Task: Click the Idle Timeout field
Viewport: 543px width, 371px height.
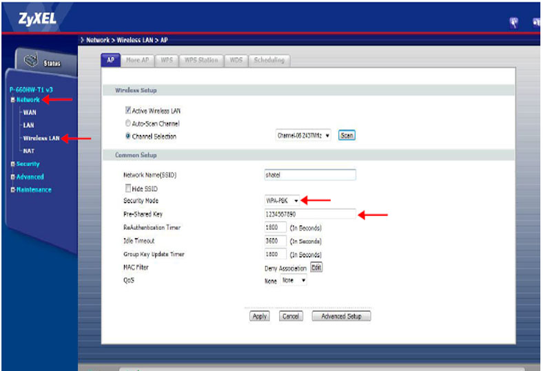Action: (276, 241)
